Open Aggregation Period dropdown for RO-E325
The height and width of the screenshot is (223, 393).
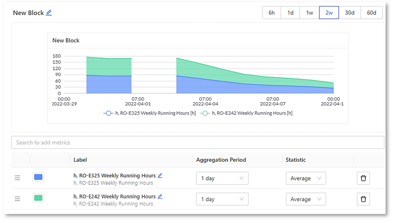222,178
